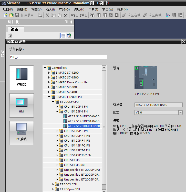Click the download to device icon
Viewport: 186px width, 192px height.
coord(99,15)
